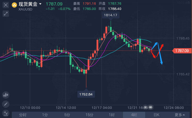
Task: Select the pencil drawing tool
Action: click(x=6, y=104)
